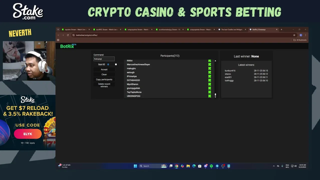
Task: Open File Explorer from the taskbar
Action: pos(188,166)
